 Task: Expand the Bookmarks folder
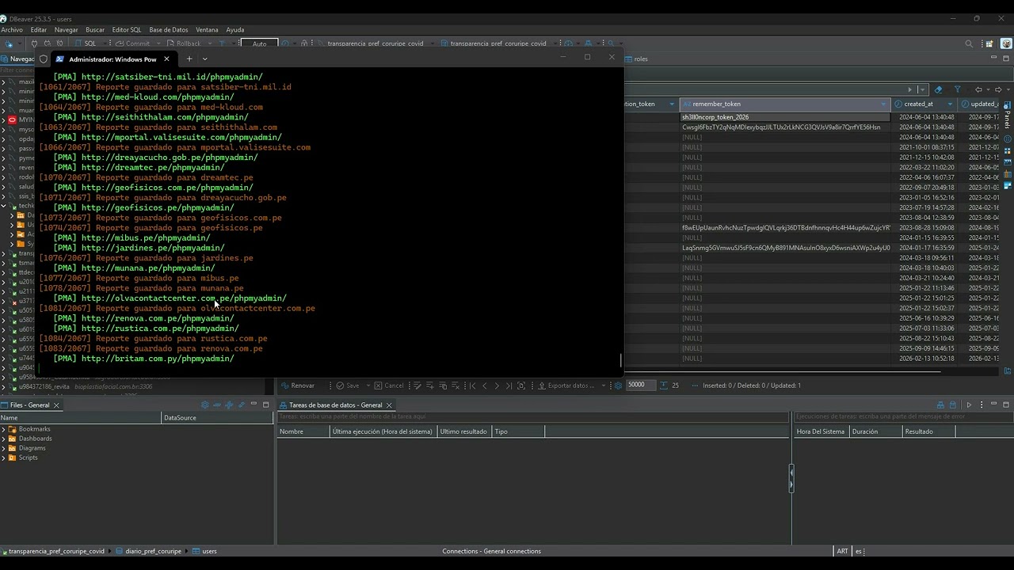(x=3, y=429)
